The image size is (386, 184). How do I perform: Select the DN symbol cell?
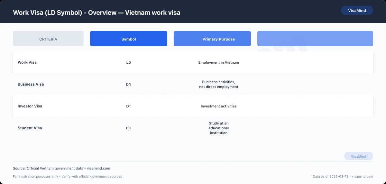point(129,84)
